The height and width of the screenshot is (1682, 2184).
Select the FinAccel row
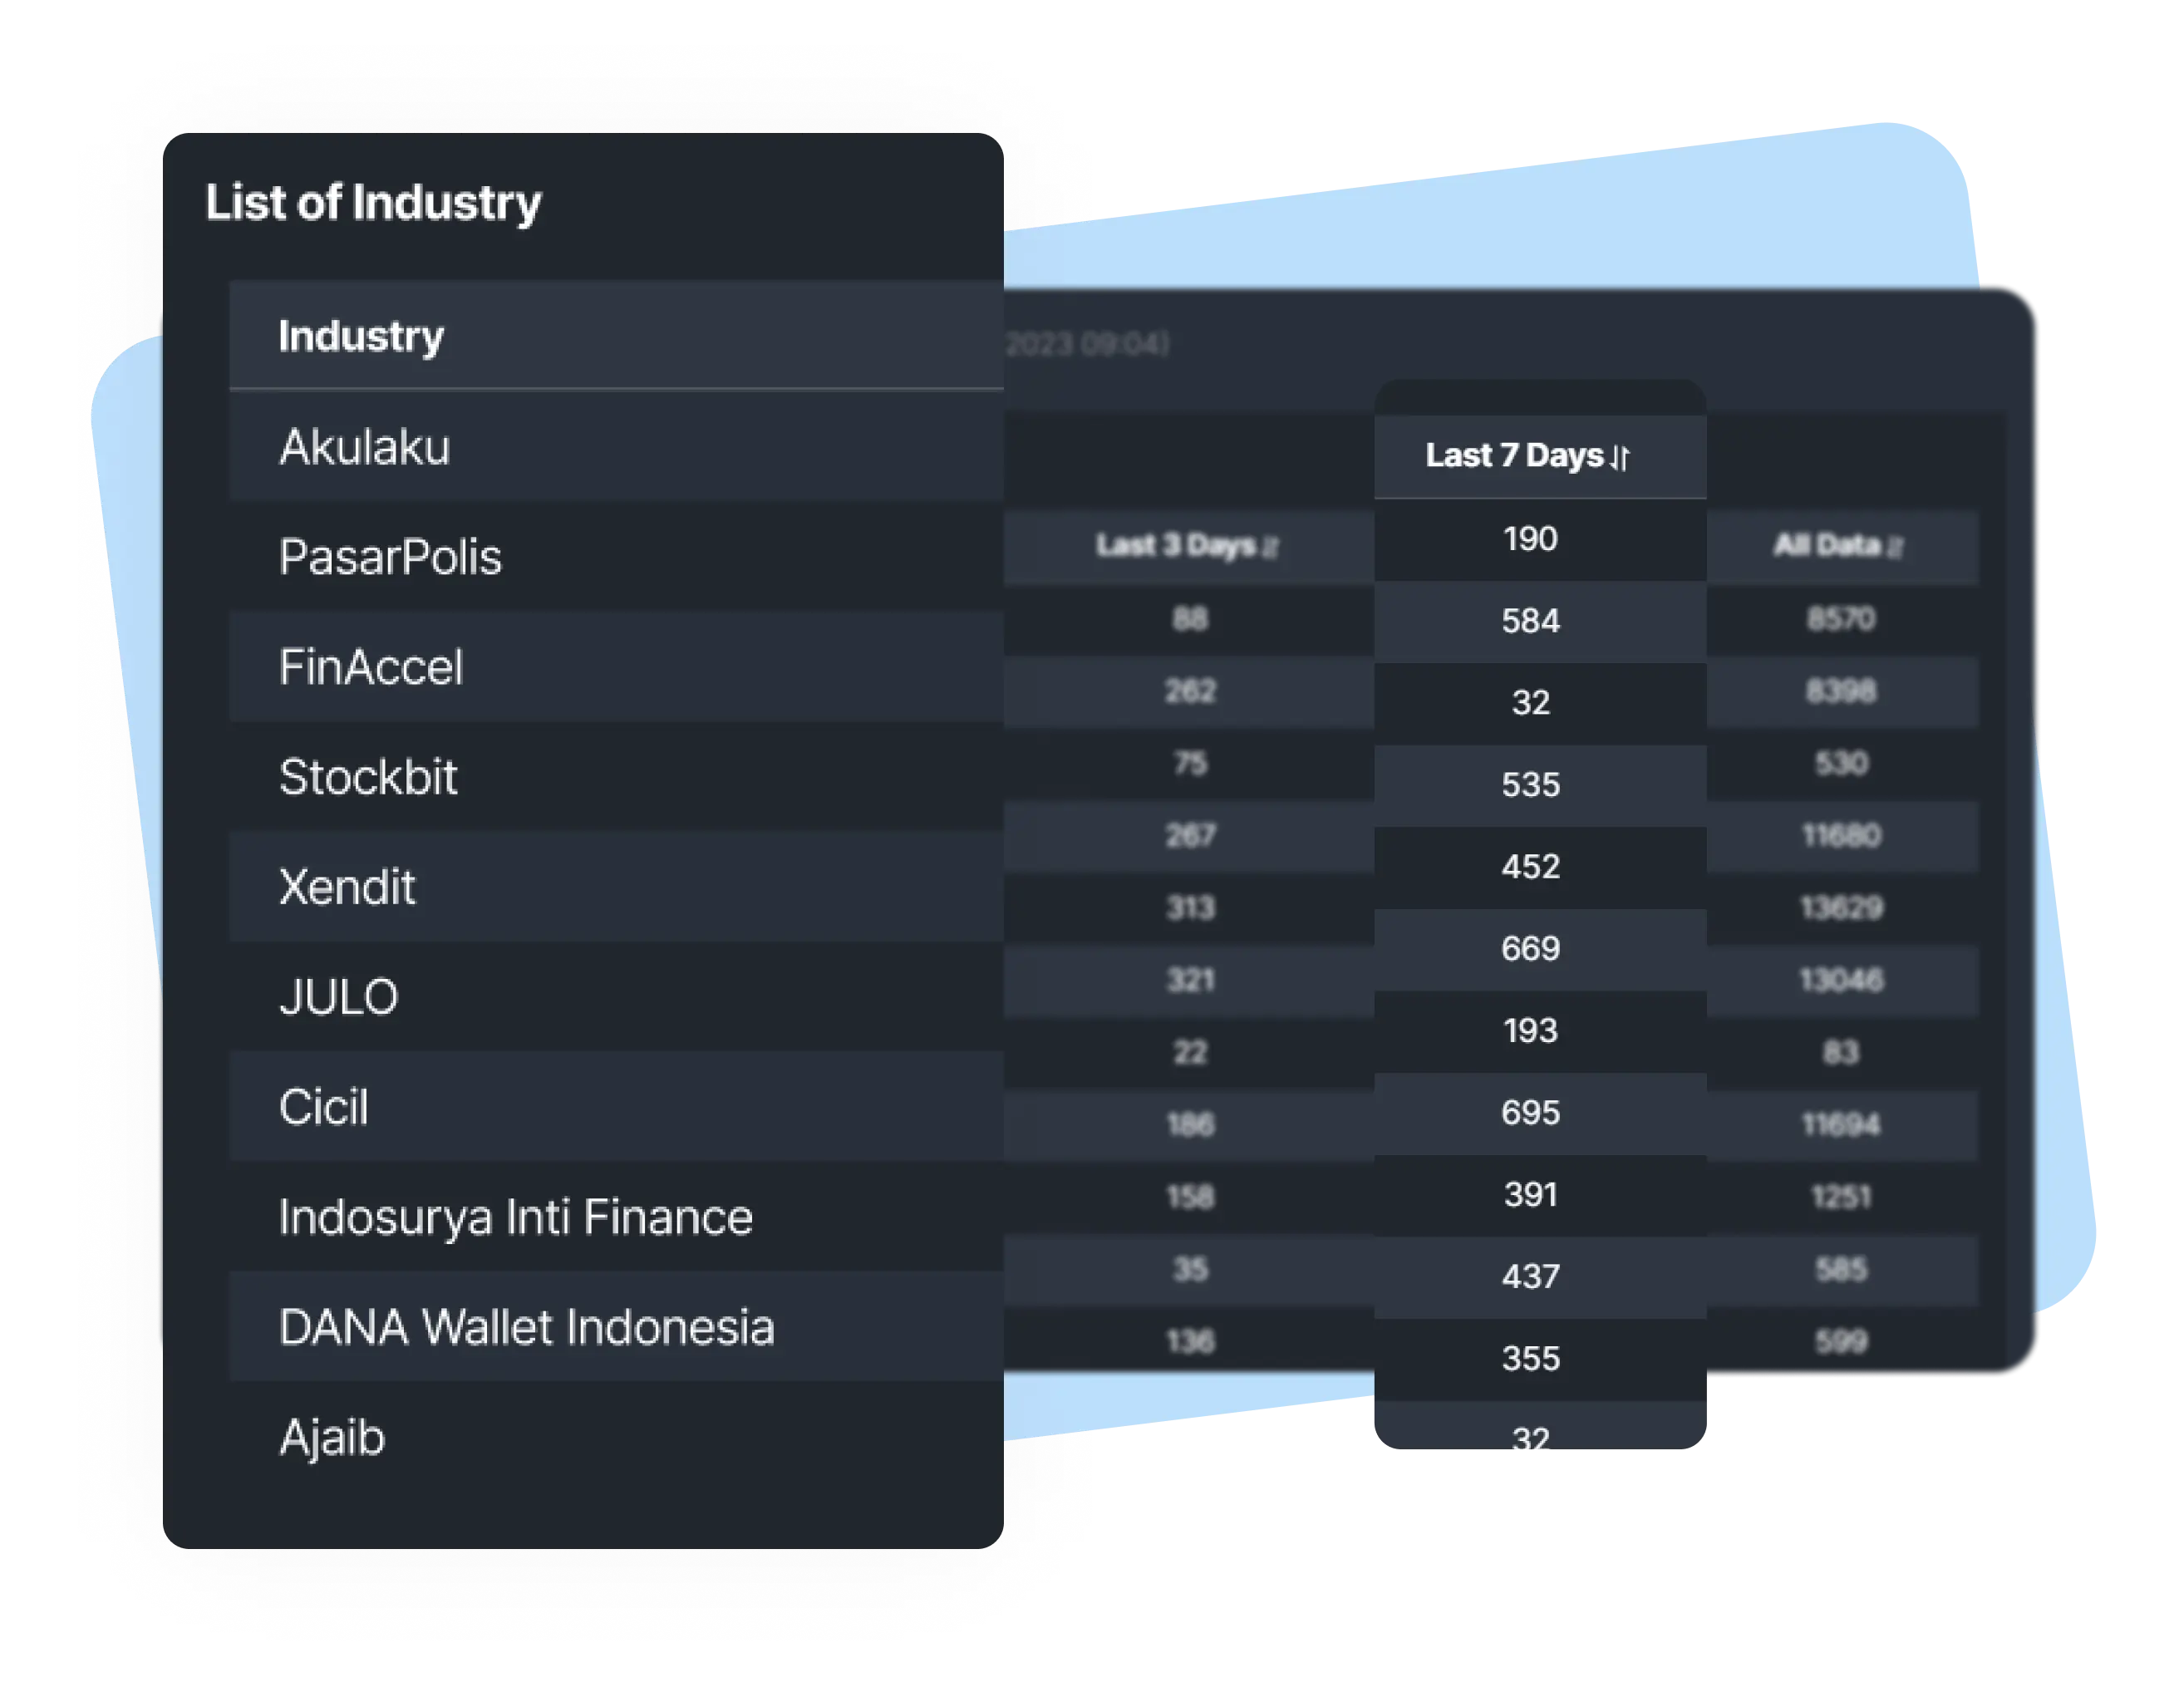pyautogui.click(x=617, y=667)
